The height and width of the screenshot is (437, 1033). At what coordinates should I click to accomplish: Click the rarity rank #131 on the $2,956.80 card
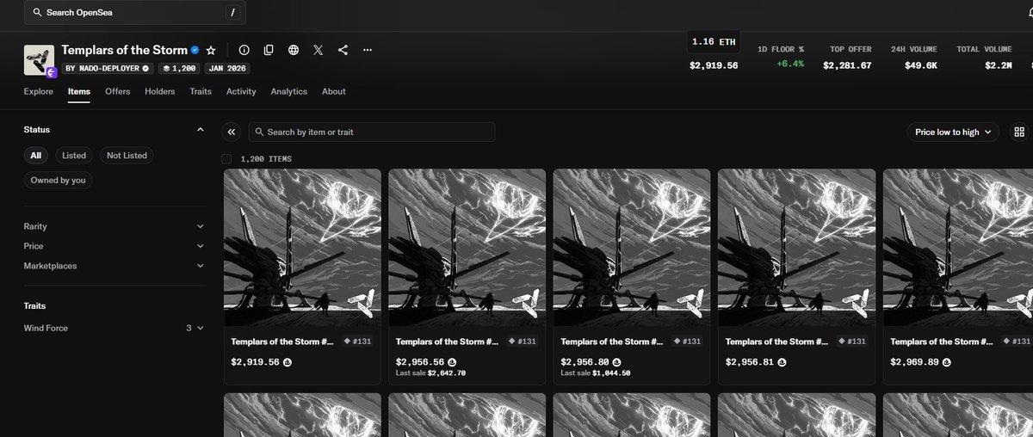point(688,342)
